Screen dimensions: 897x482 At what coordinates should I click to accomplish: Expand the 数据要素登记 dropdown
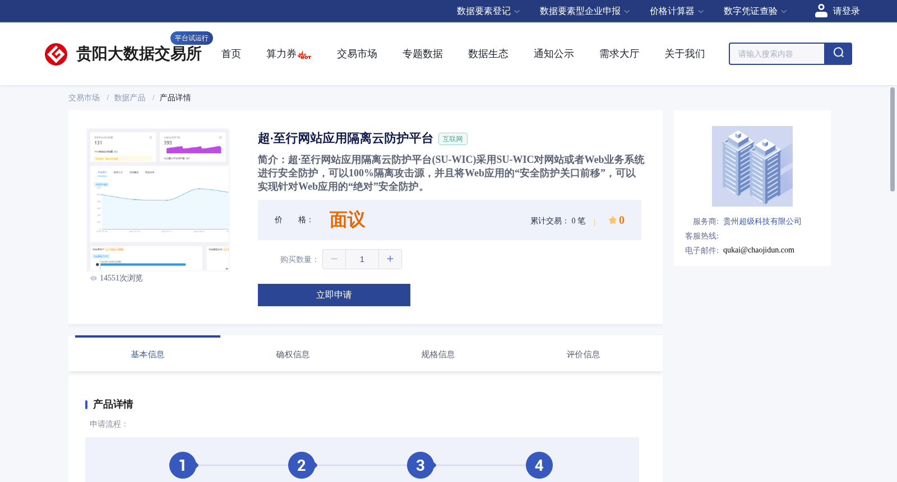pyautogui.click(x=488, y=11)
